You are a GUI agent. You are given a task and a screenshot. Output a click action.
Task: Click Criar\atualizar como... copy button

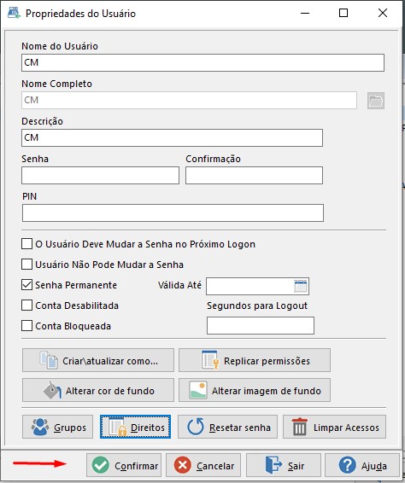pos(98,360)
